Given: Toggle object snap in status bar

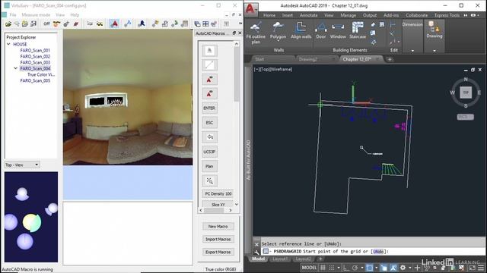Looking at the screenshot, I should (369, 268).
